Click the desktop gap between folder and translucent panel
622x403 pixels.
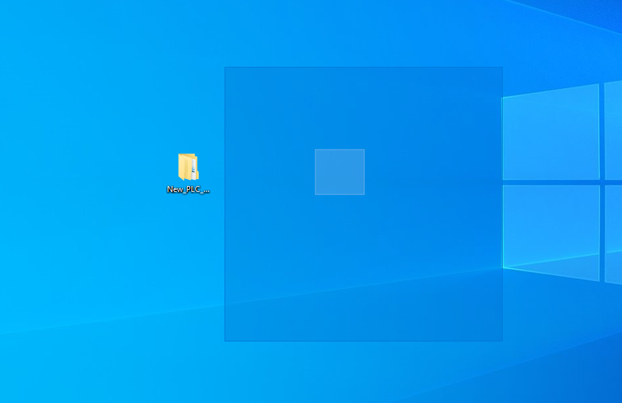coord(217,172)
